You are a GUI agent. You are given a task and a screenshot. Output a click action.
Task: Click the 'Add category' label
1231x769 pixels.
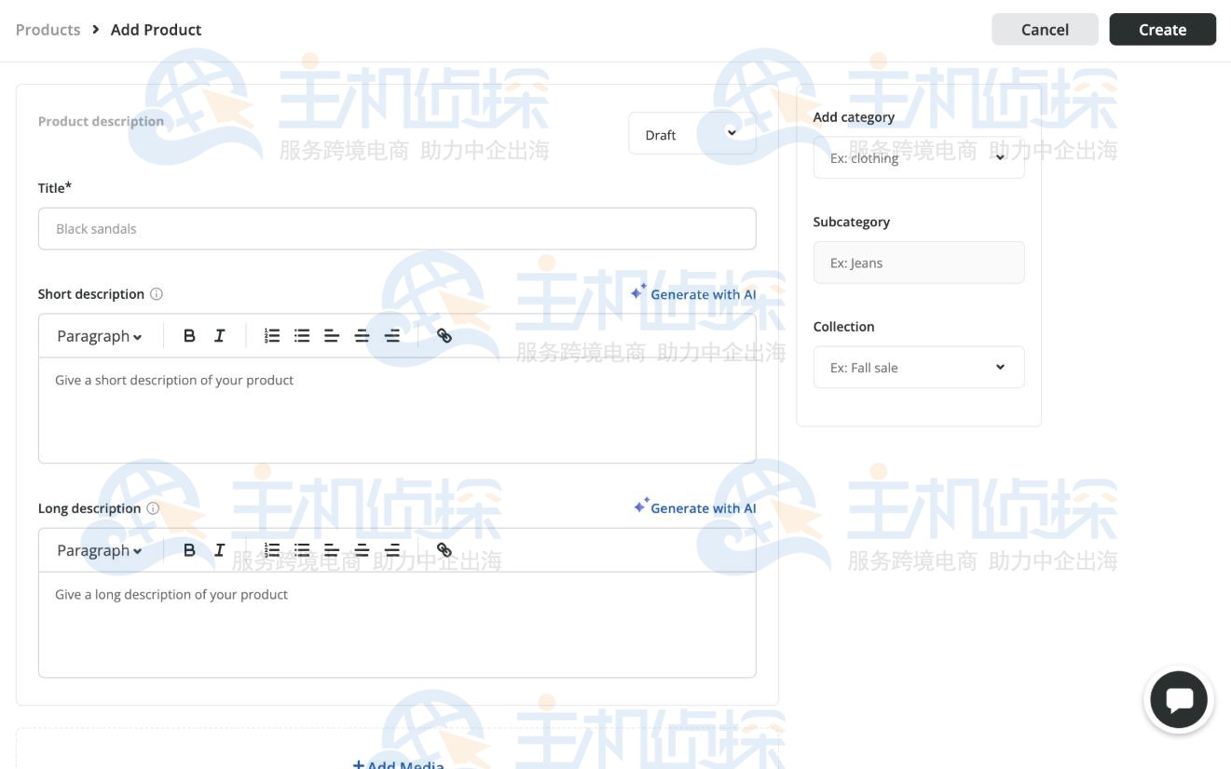pos(854,117)
